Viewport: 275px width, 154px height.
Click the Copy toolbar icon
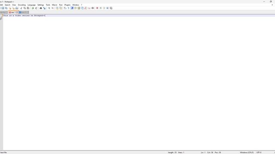[24, 8]
